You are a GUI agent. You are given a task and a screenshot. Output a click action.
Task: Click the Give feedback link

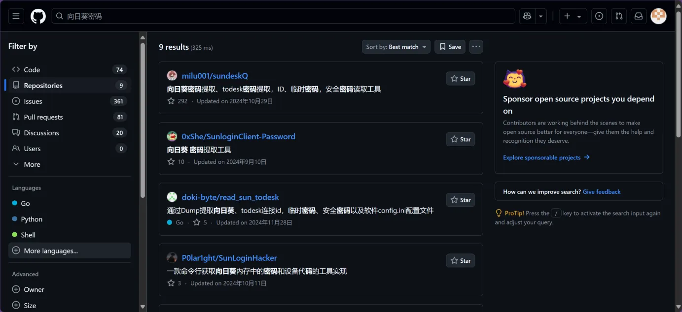click(x=602, y=192)
